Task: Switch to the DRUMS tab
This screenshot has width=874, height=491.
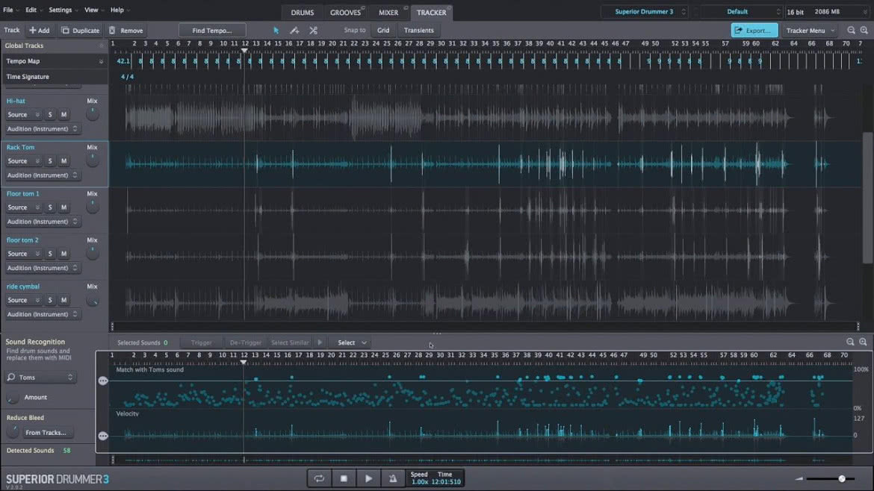Action: (302, 12)
